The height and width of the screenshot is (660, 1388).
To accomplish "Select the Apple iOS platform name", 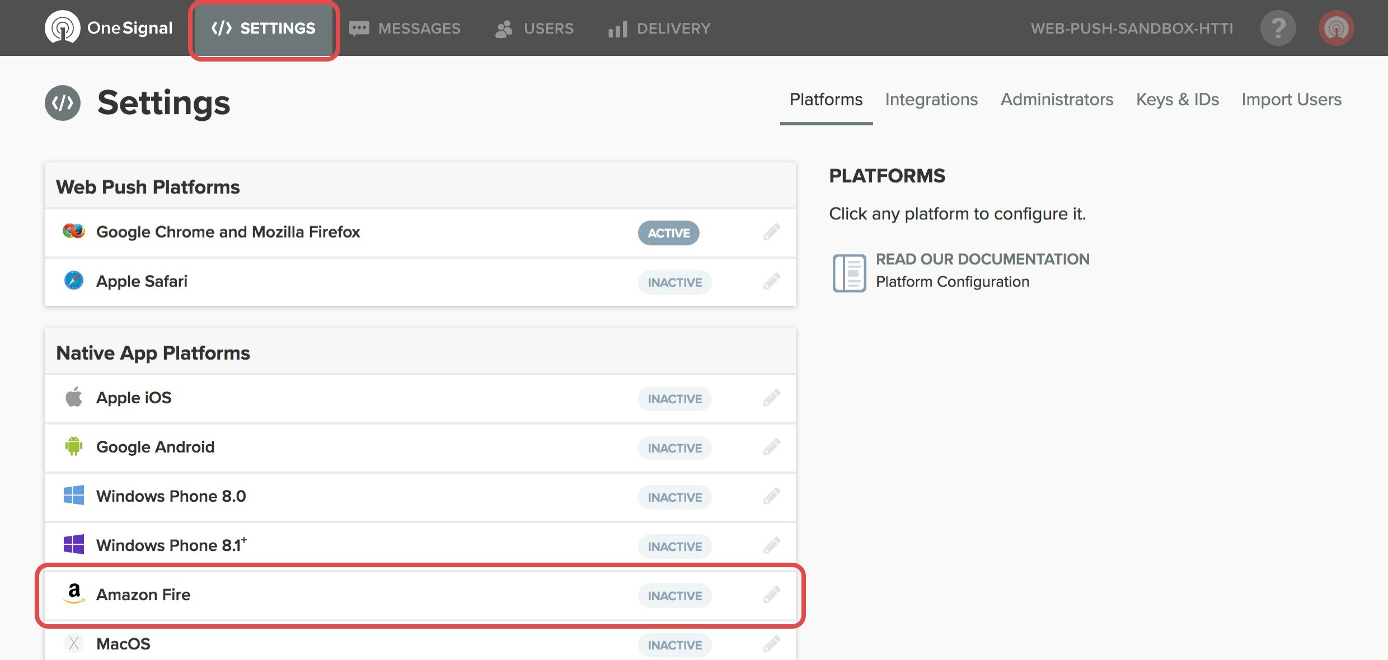I will [134, 398].
